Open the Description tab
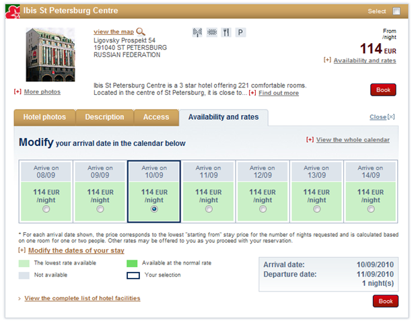416x323 pixels. (x=104, y=117)
